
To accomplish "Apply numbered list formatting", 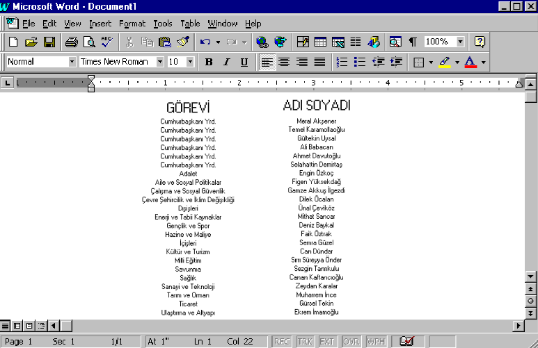I will click(342, 62).
